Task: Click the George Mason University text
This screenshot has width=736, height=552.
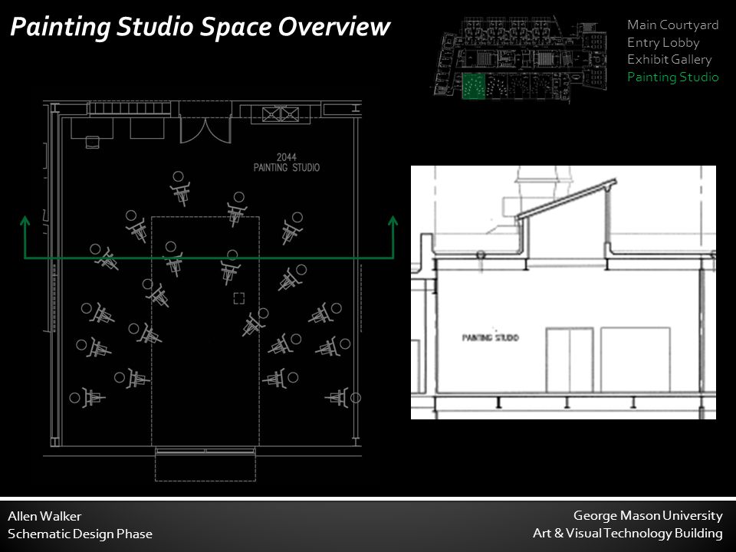Action: (x=648, y=516)
